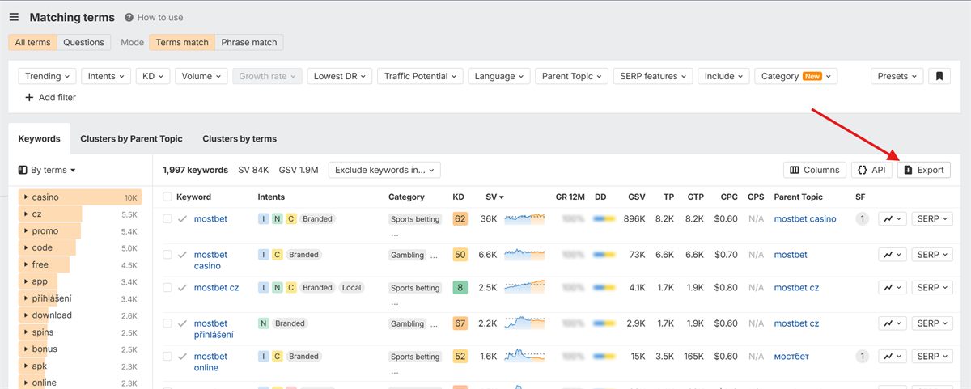The image size is (971, 389).
Task: Open trend chart dropdown for mostbet row
Action: (893, 219)
